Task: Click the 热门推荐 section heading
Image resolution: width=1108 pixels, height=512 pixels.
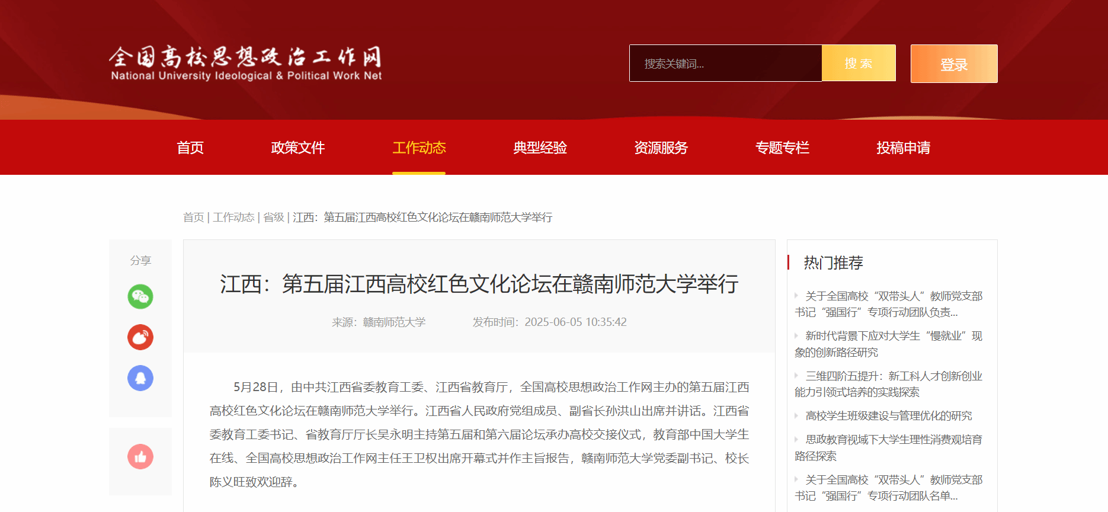Action: pyautogui.click(x=833, y=263)
